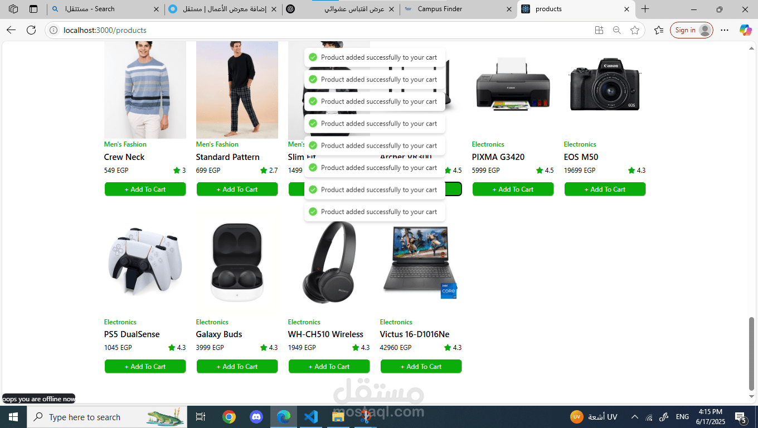Close the products tab

(627, 9)
